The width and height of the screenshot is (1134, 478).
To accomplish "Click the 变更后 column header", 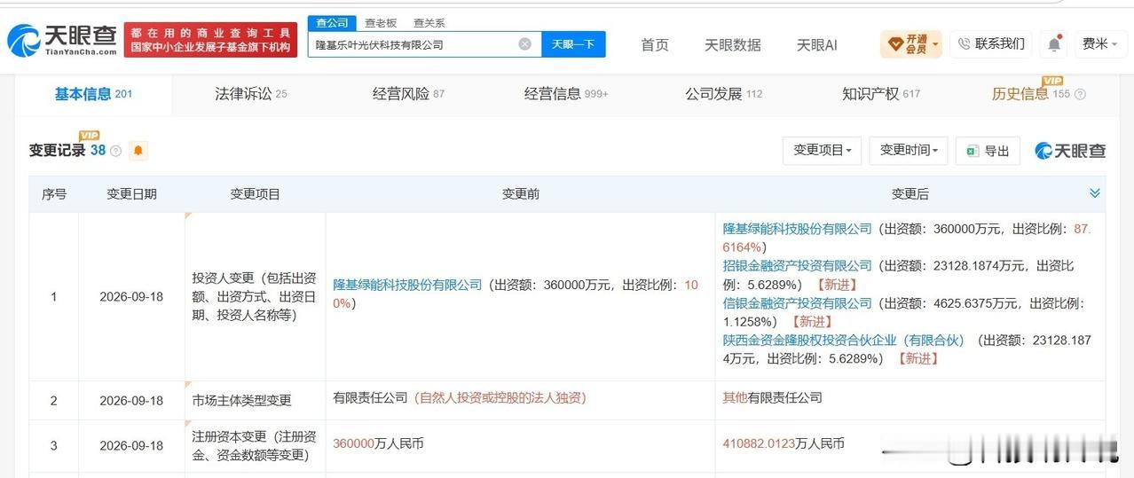I will tap(910, 193).
